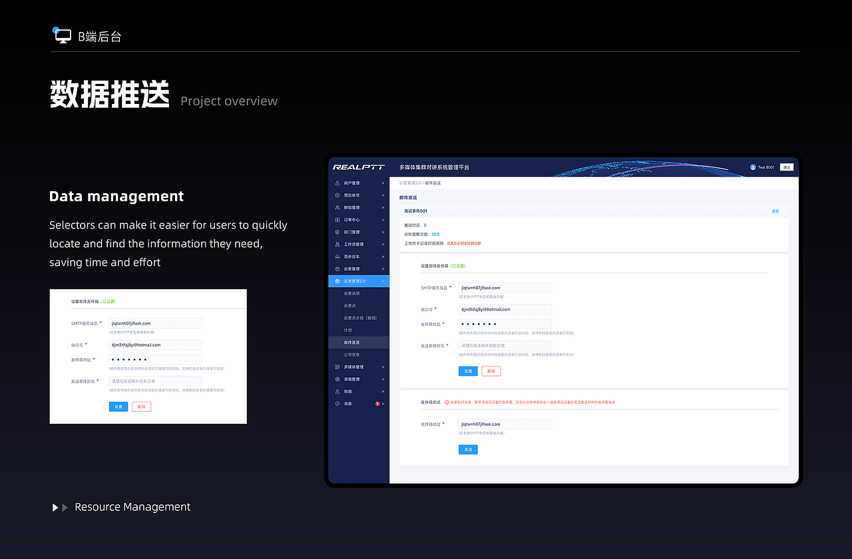Click the 录音管理 recording icon
The height and width of the screenshot is (559, 852).
tap(337, 379)
